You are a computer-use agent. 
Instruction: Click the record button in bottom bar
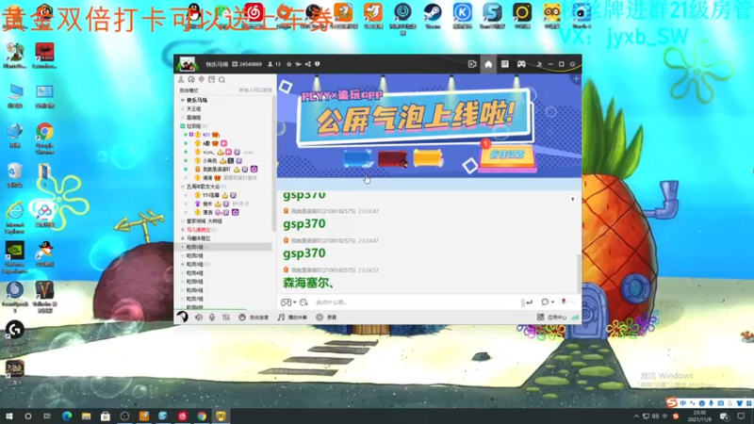(x=326, y=318)
